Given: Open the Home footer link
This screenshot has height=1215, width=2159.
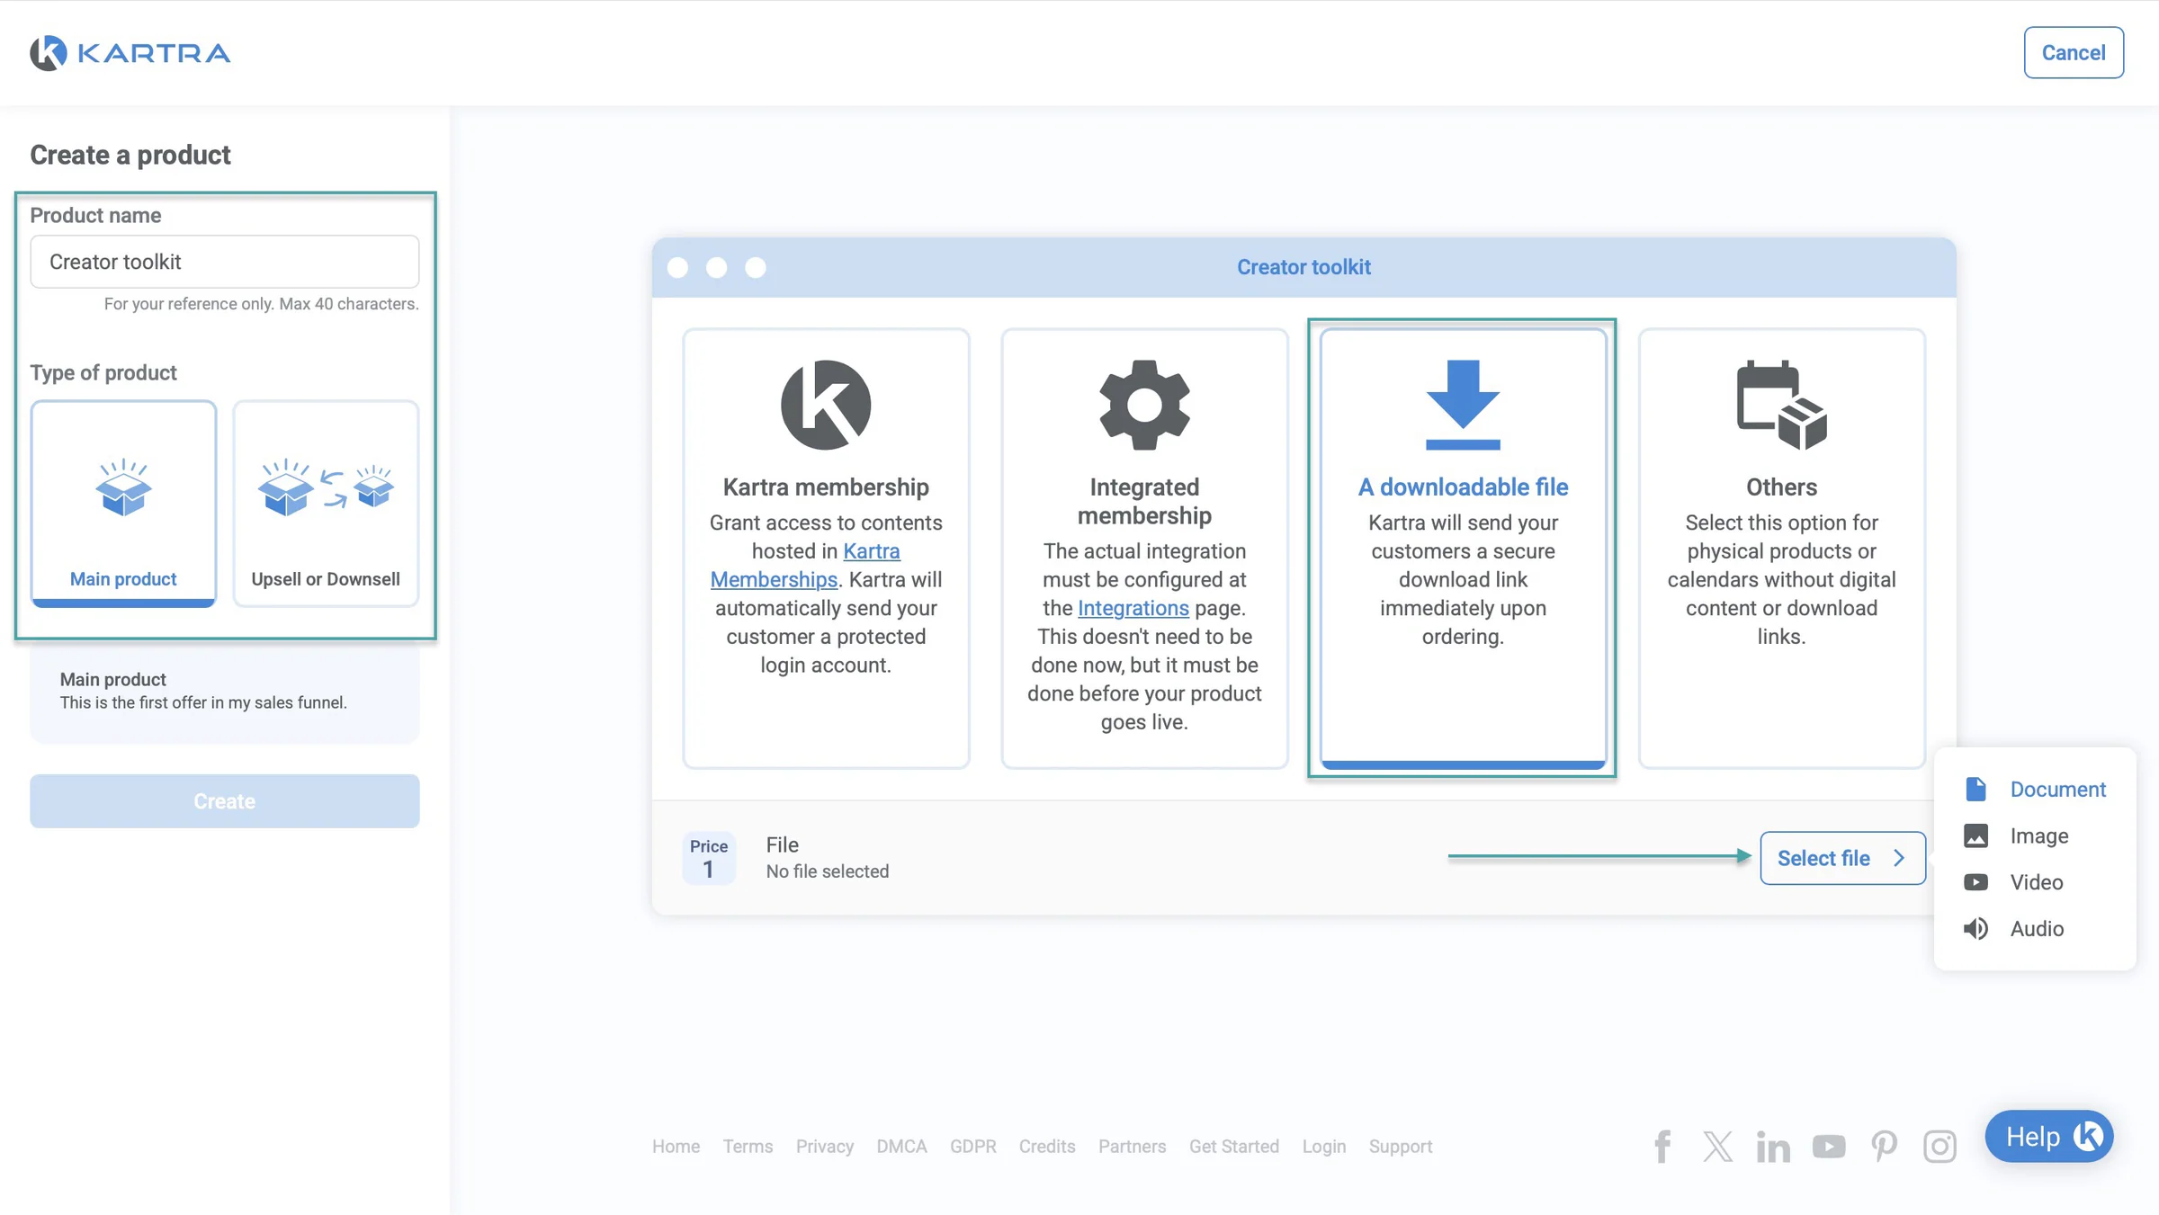Looking at the screenshot, I should pos(676,1147).
